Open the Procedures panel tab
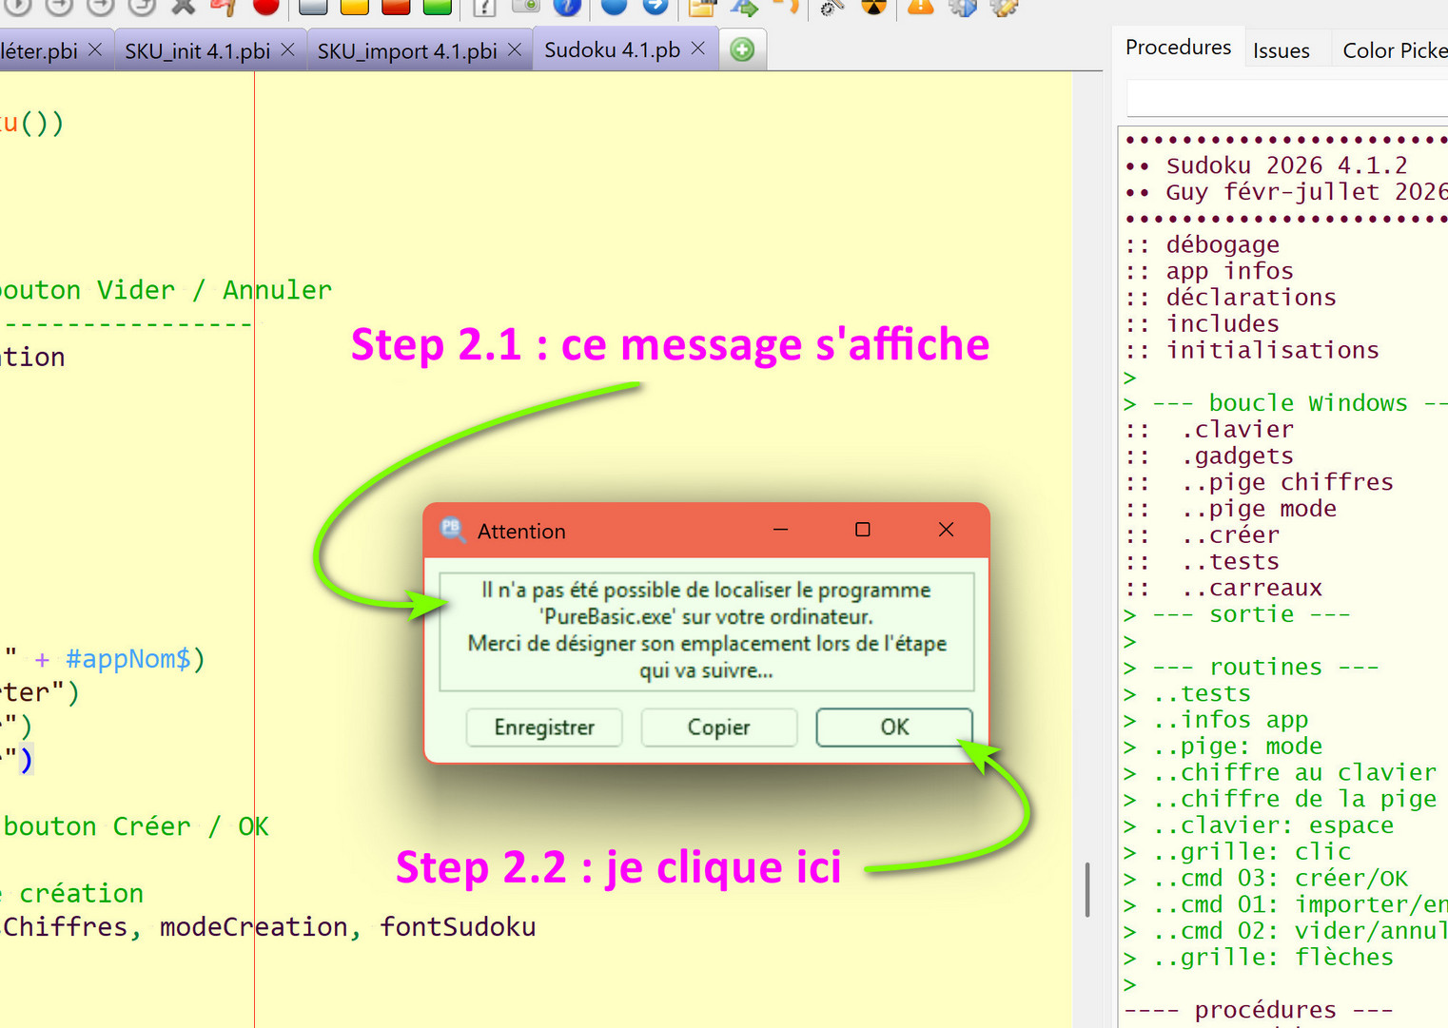1448x1028 pixels. coord(1178,48)
